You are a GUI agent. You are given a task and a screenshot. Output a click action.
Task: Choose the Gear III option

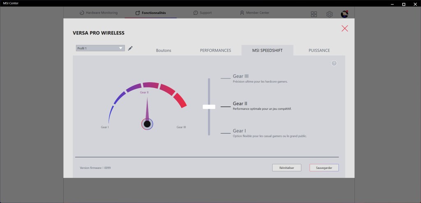pos(241,76)
